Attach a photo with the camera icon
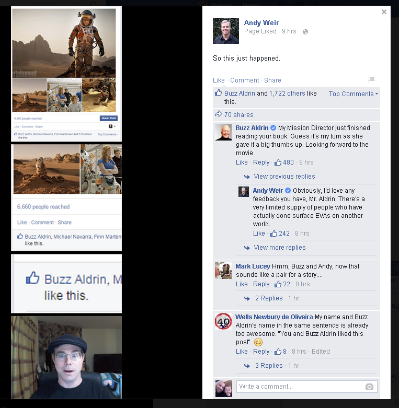The width and height of the screenshot is (399, 408). [x=369, y=387]
